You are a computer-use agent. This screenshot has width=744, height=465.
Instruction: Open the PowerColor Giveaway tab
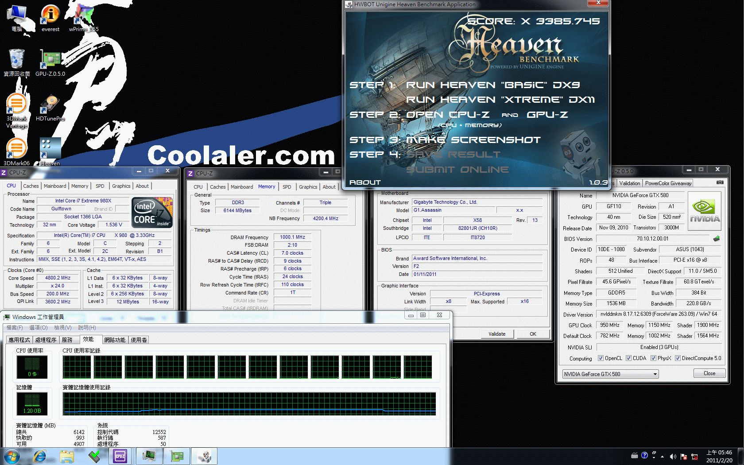(x=668, y=183)
